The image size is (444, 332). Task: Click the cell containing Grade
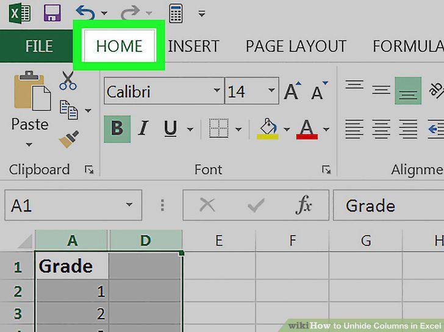click(71, 266)
